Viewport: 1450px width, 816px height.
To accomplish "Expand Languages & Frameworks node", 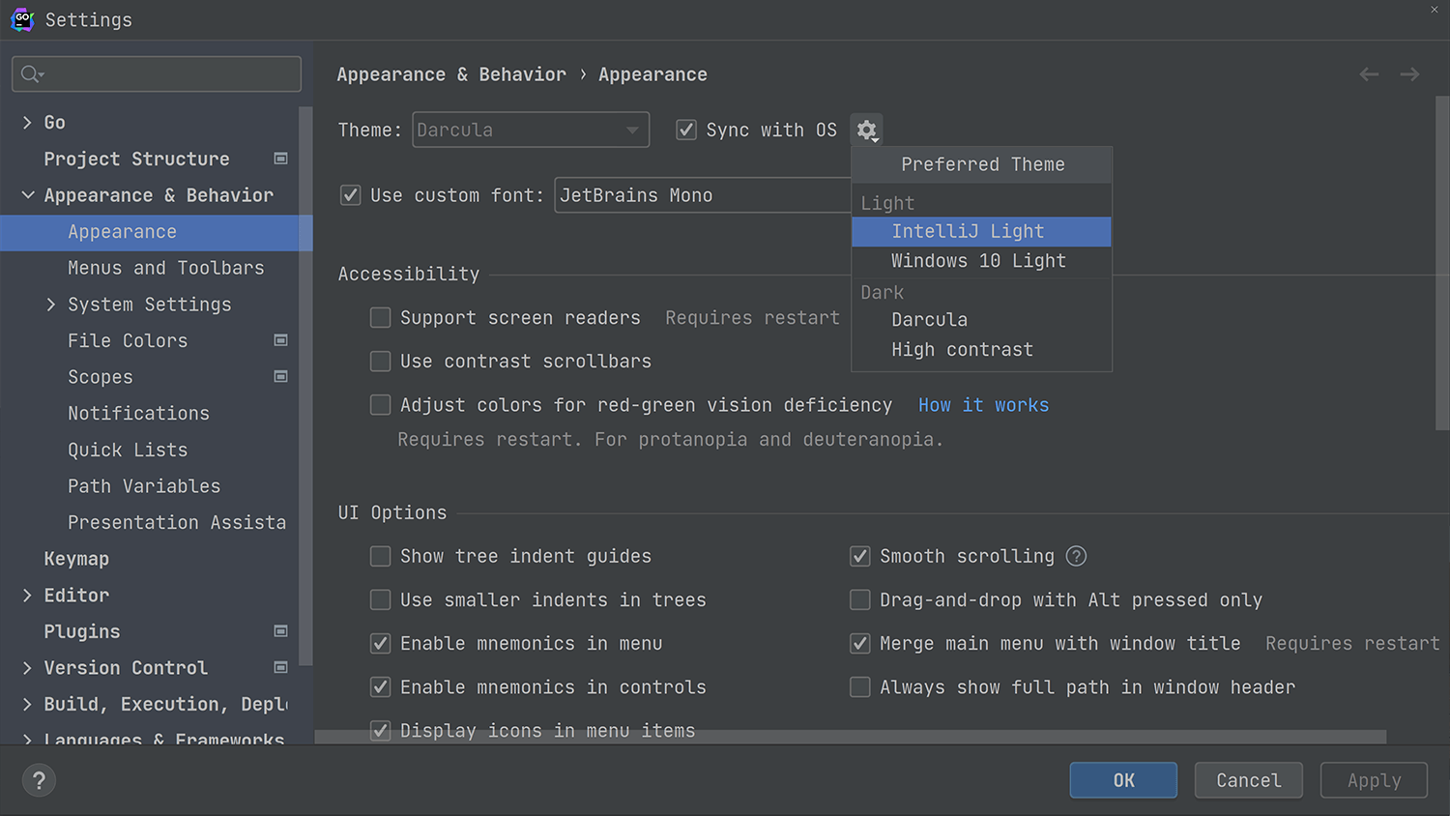I will click(27, 740).
